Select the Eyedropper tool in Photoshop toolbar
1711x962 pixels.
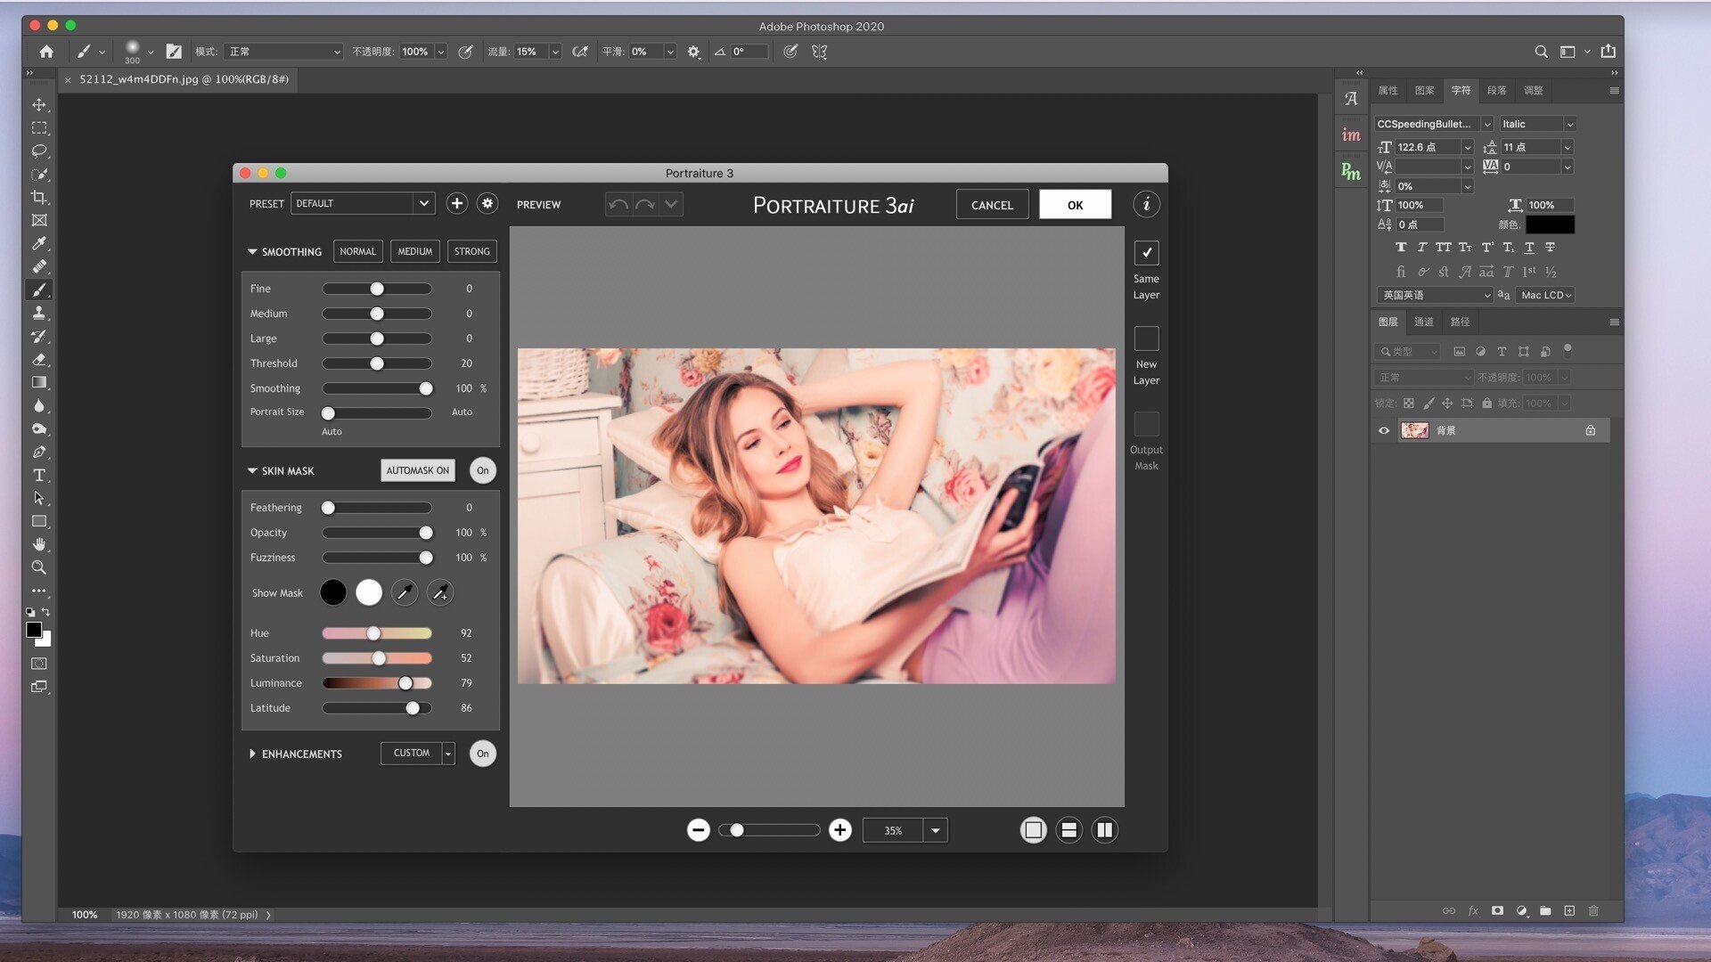39,244
